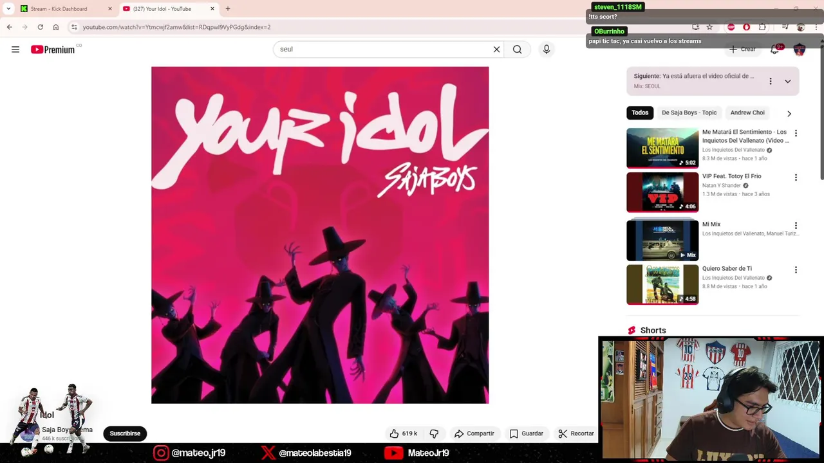Open the Me Matará El Sentimiento video title

pos(745,136)
